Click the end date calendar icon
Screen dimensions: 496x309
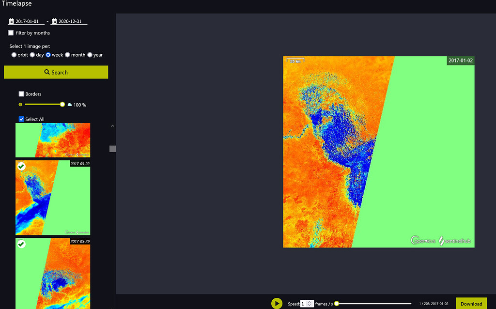point(54,21)
